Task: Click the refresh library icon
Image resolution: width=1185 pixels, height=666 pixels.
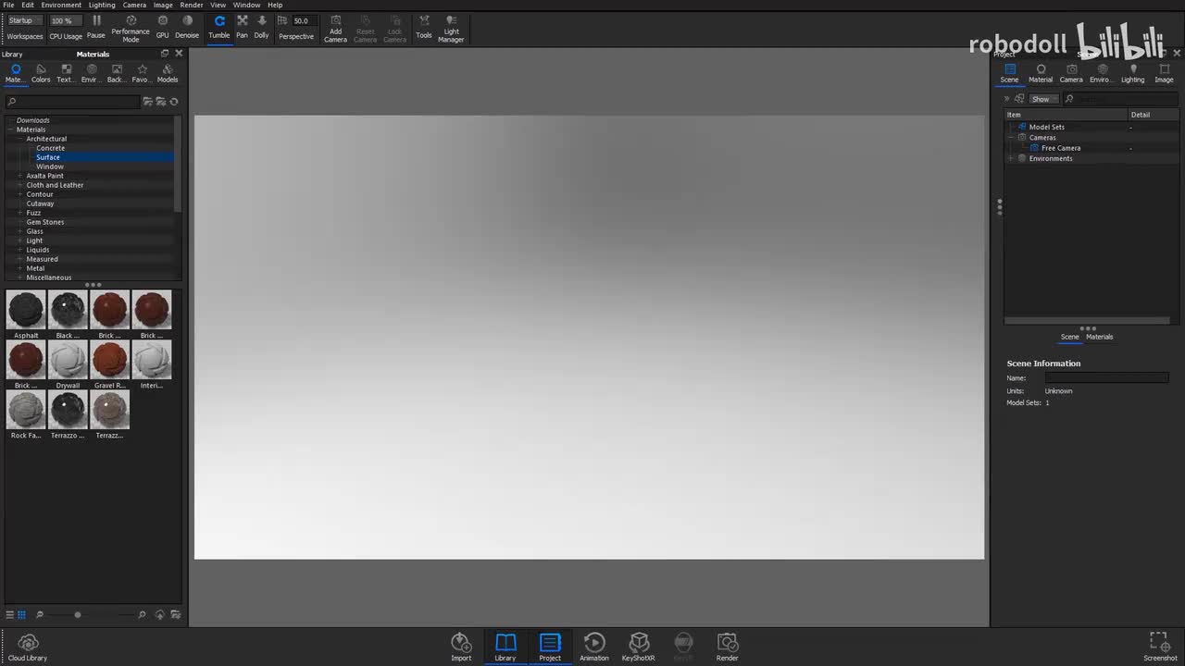Action: [x=174, y=101]
